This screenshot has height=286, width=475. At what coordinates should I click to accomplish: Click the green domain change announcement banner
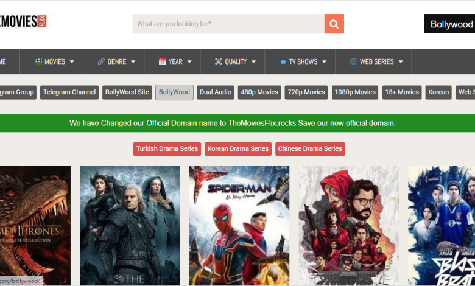coord(237,123)
